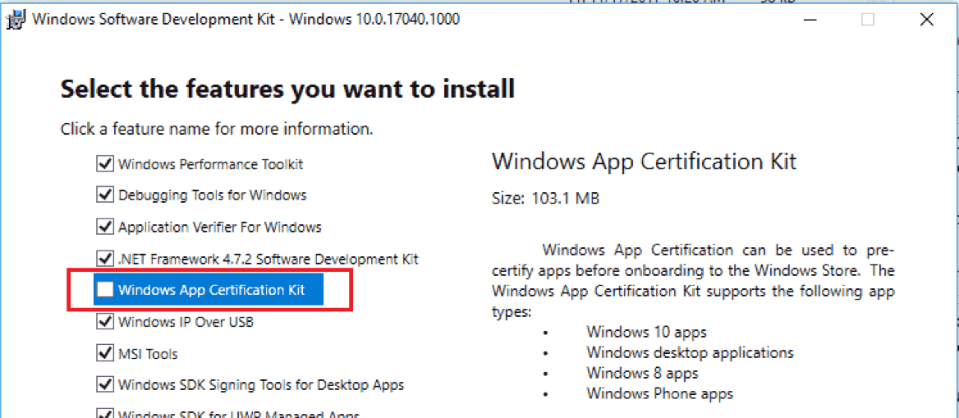Select the MSI Tools feature name
The image size is (959, 418).
tap(148, 354)
